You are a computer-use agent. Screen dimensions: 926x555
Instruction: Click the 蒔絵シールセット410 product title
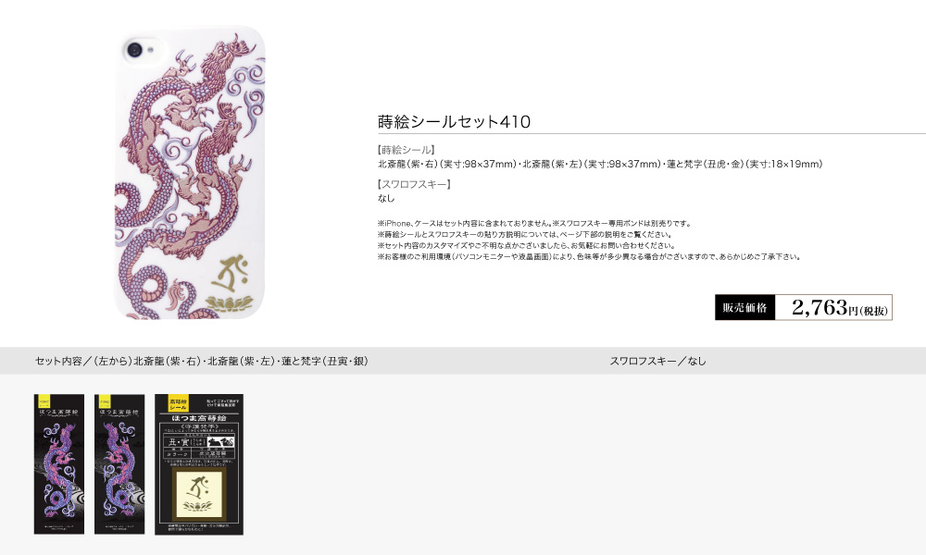click(454, 121)
